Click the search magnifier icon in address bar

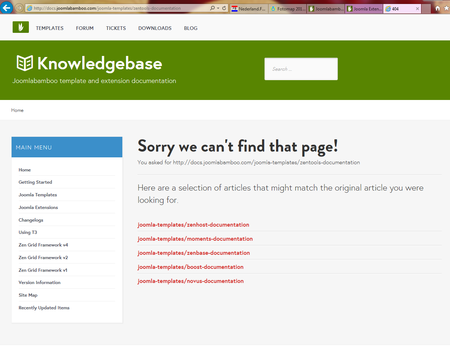pyautogui.click(x=212, y=8)
